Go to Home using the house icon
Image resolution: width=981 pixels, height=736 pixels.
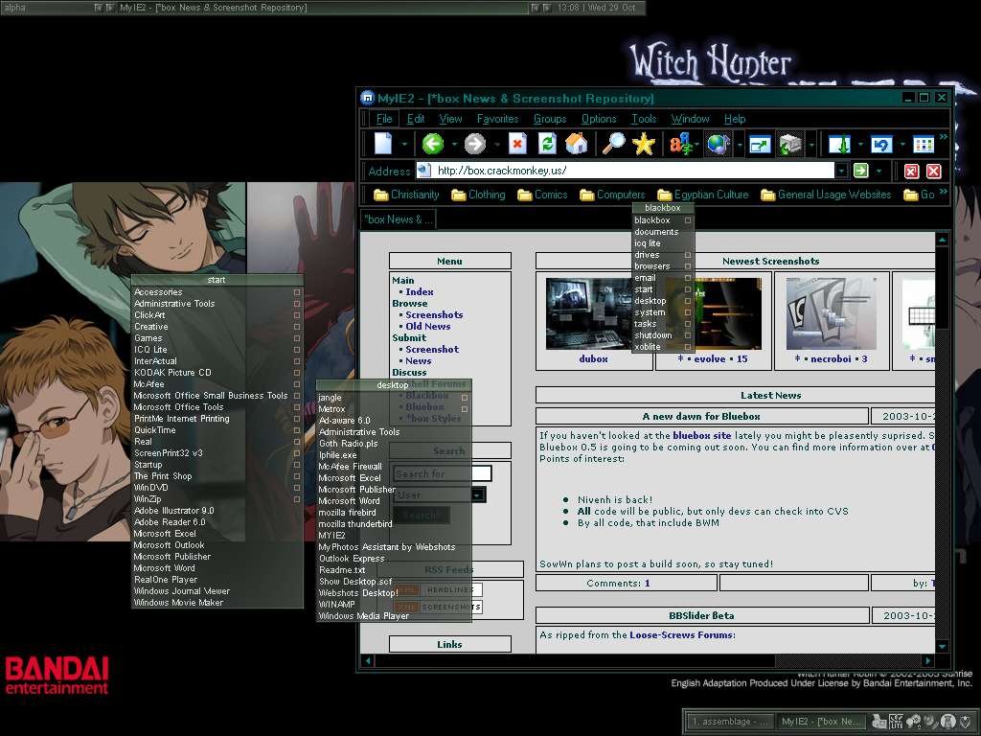coord(576,144)
